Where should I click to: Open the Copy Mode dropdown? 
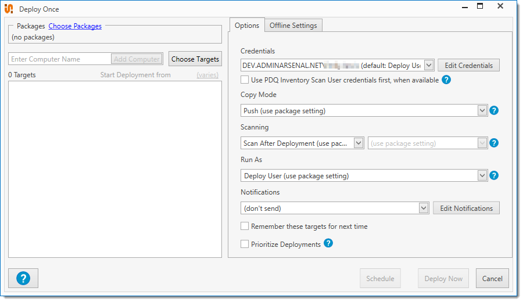click(x=482, y=110)
